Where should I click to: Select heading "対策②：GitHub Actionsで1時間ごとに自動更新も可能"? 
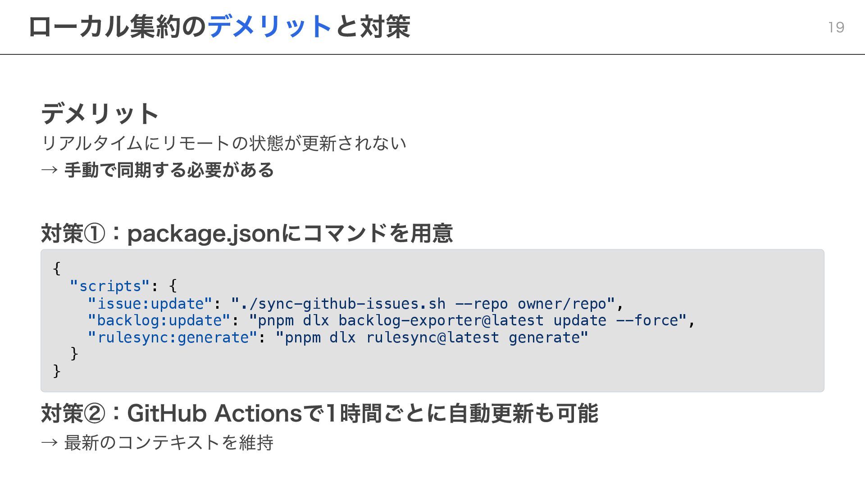[x=319, y=413]
